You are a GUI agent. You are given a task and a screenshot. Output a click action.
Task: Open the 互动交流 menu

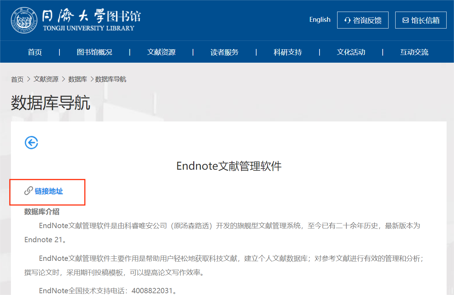pos(414,52)
